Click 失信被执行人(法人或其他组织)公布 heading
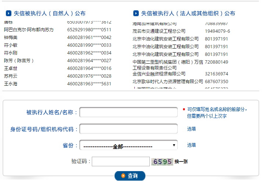Screen dimensions: 264x181 tap(188, 13)
